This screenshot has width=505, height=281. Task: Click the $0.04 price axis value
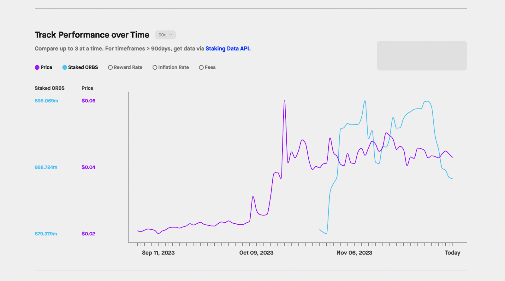click(88, 167)
